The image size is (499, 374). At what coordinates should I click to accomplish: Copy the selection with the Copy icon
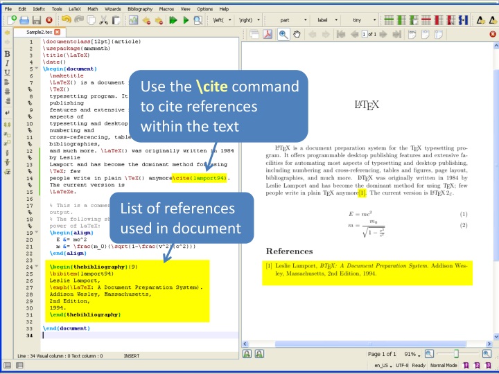(x=91, y=20)
